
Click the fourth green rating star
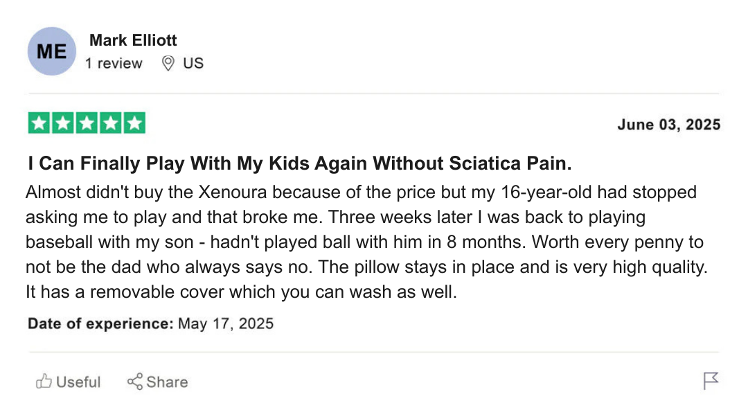[110, 123]
